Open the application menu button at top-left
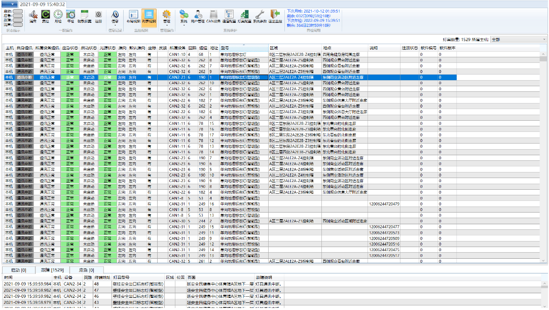The width and height of the screenshot is (549, 310). 9,4
